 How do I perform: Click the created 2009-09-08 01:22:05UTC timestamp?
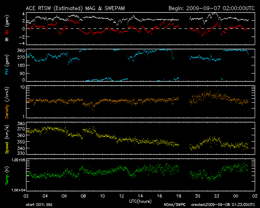[x=223, y=205]
